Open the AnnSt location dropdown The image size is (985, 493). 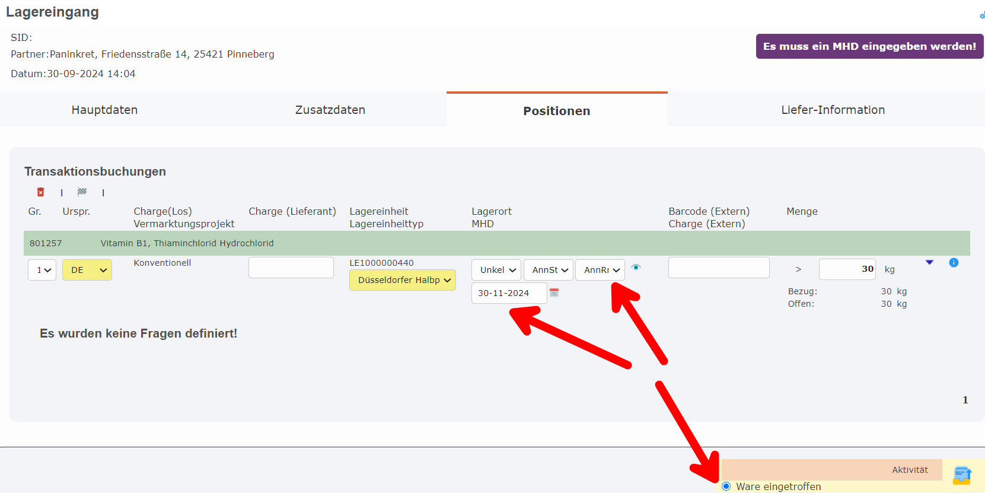click(549, 270)
